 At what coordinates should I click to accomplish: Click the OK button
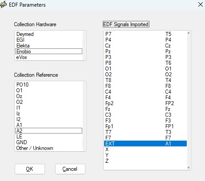click(30, 169)
